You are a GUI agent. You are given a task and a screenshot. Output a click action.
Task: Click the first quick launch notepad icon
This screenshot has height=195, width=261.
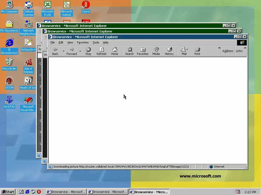[x=21, y=192]
